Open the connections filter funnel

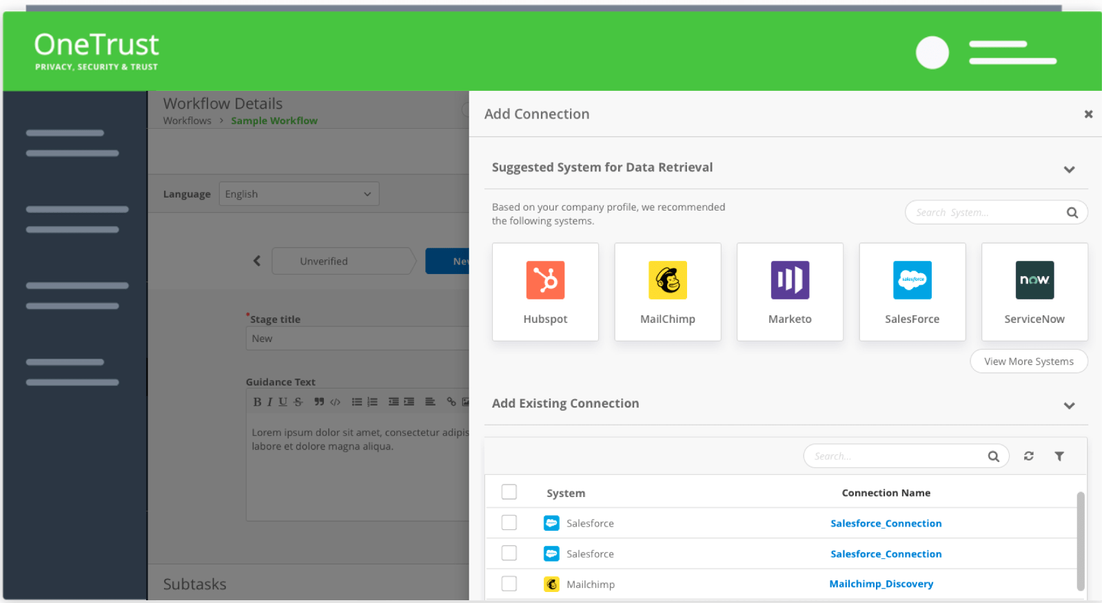point(1059,456)
